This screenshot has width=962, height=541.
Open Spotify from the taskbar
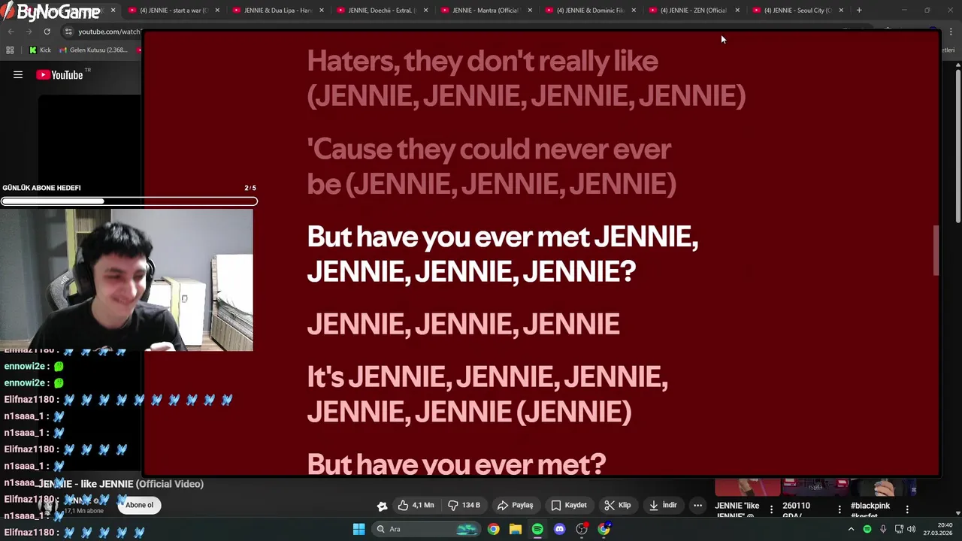coord(537,529)
